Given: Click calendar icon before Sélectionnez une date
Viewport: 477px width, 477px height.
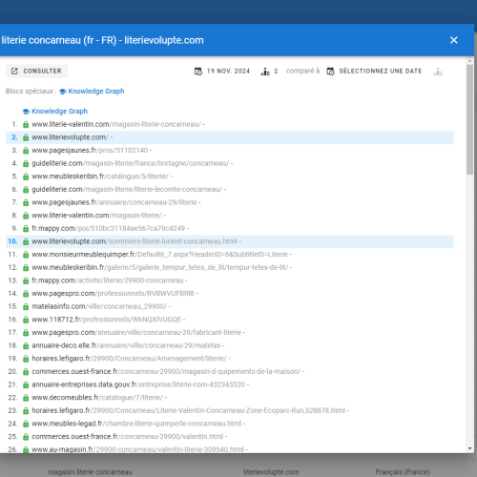Looking at the screenshot, I should point(330,72).
